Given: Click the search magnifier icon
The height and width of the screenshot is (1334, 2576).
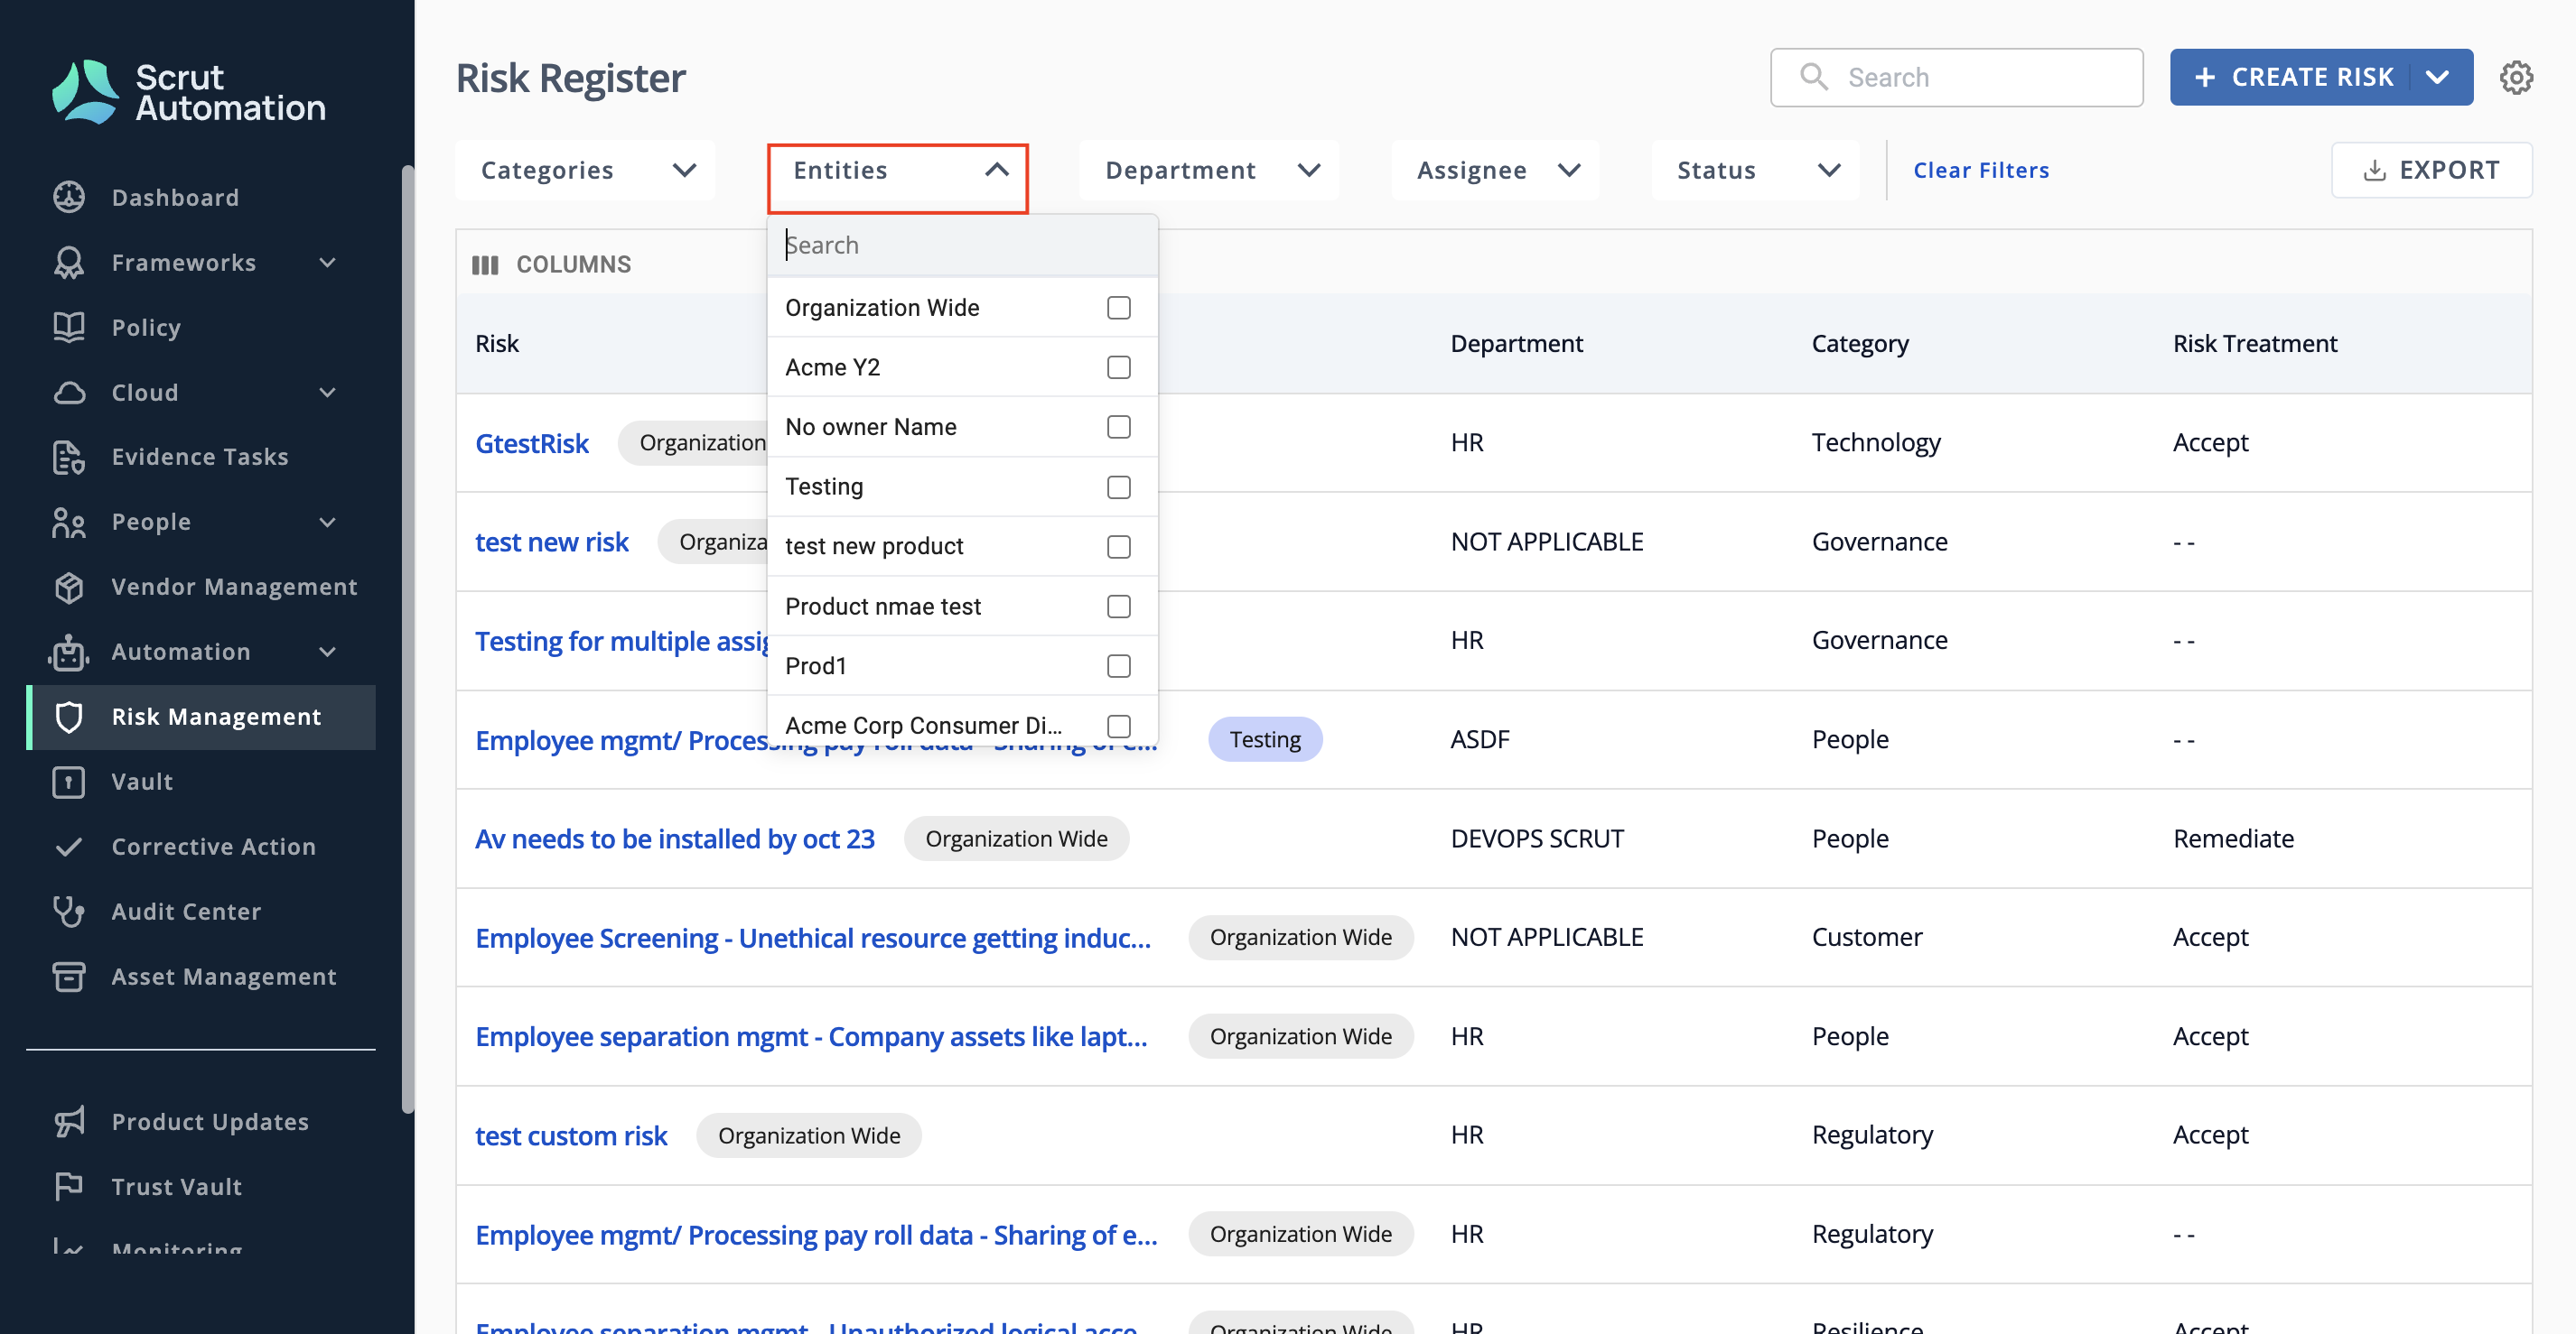Looking at the screenshot, I should [1813, 76].
